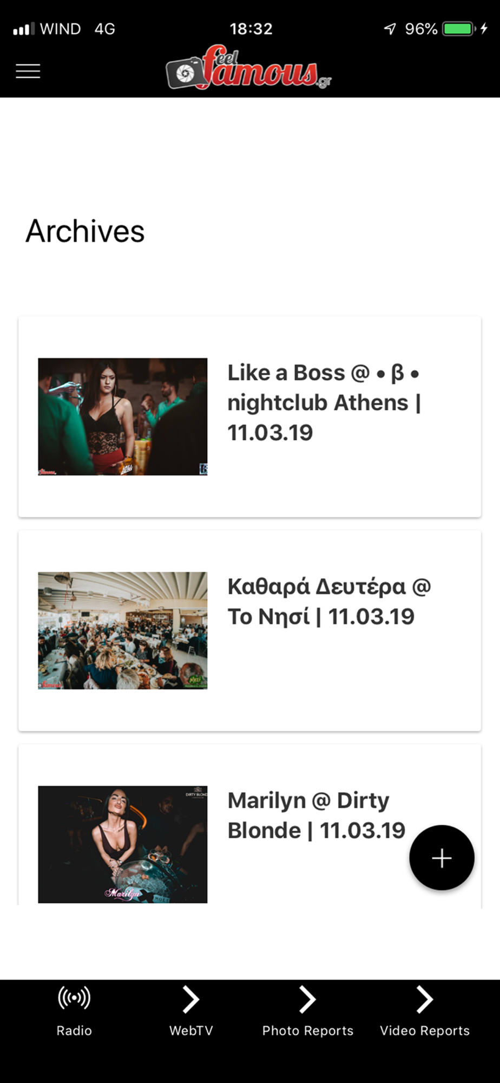Tap the Marilyn Dirty Blonde thumbnail
Screen dimensions: 500x1083
123,844
